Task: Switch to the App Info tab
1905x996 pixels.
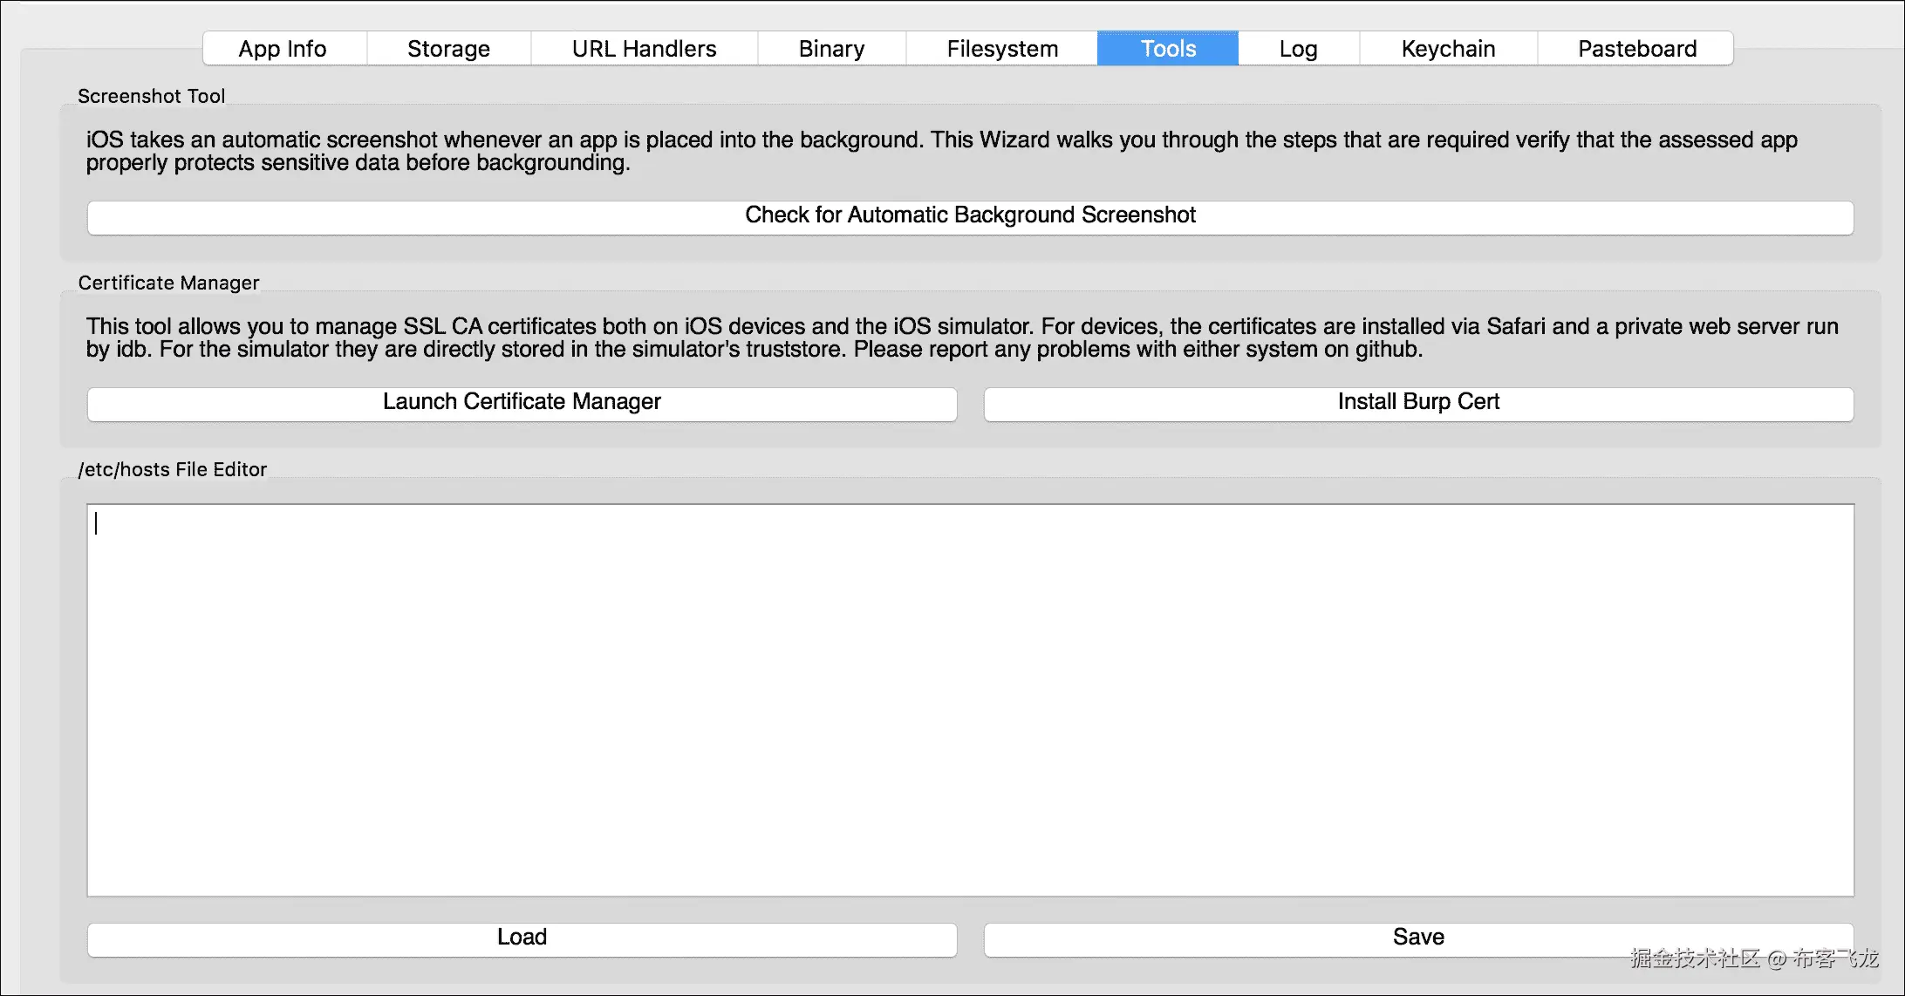Action: (x=283, y=49)
